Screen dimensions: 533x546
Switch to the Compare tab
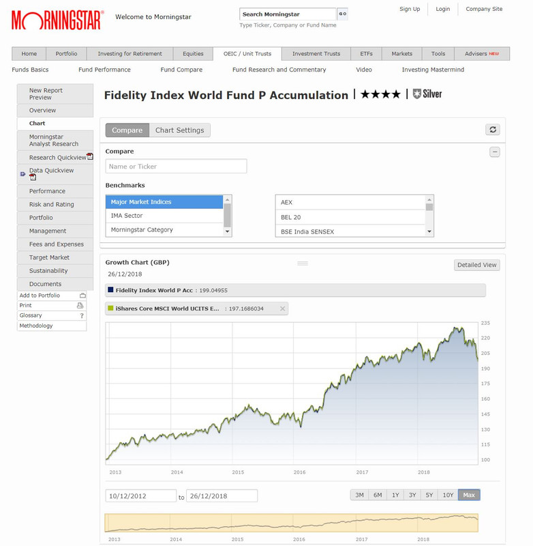tap(127, 130)
